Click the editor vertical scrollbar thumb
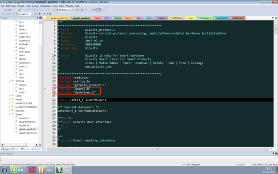Image resolution: width=278 pixels, height=174 pixels. click(275, 29)
